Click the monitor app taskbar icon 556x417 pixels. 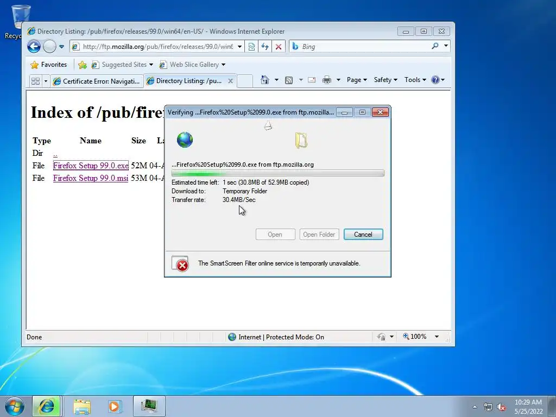coord(149,406)
